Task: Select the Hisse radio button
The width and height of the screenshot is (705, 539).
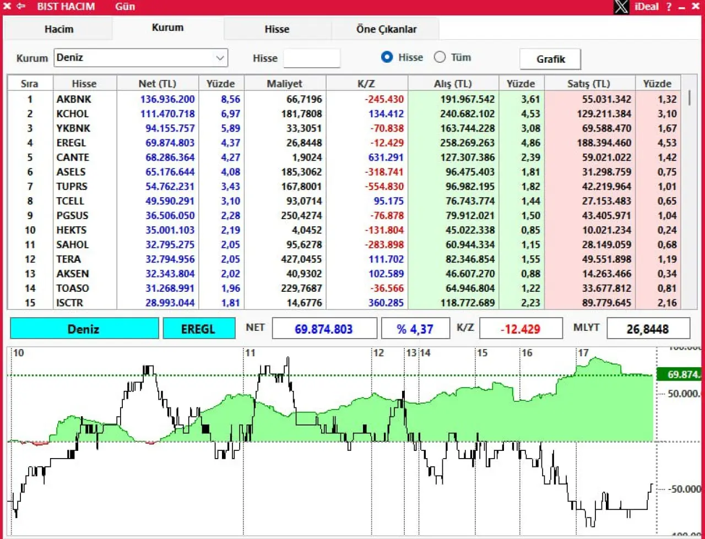Action: [x=387, y=57]
